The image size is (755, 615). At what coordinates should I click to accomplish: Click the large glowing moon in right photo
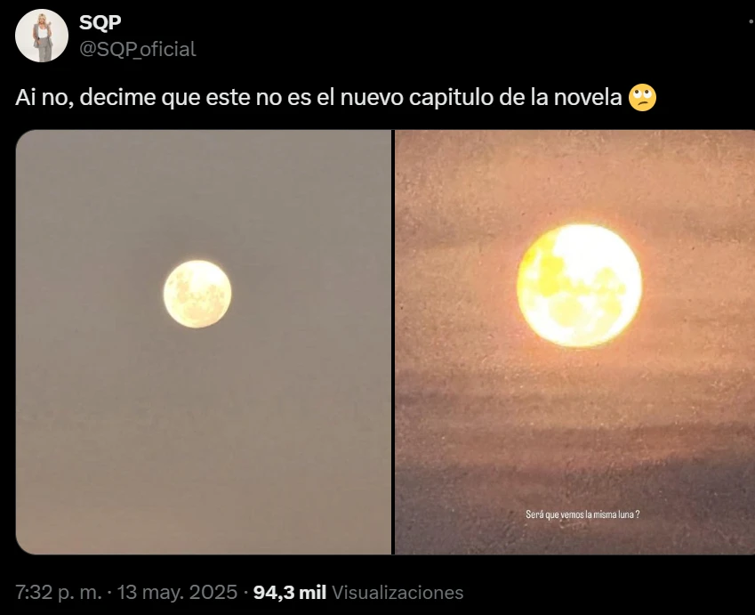(579, 286)
